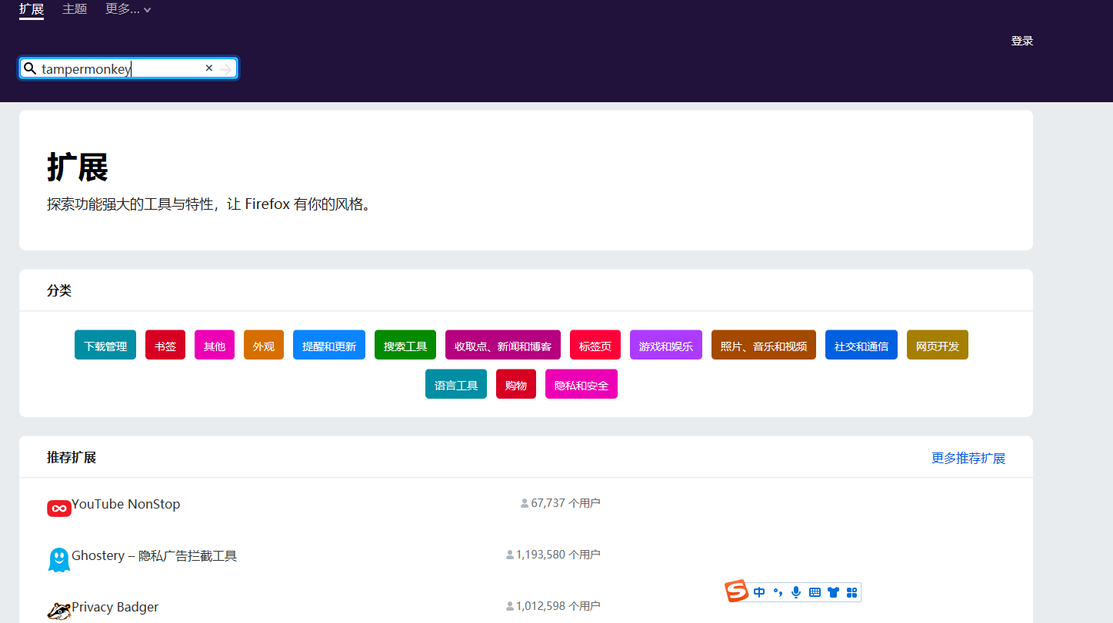Open the 提醒和更新 category
1113x623 pixels.
click(329, 345)
